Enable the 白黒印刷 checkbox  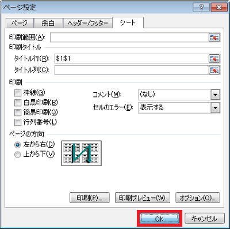tap(18, 103)
